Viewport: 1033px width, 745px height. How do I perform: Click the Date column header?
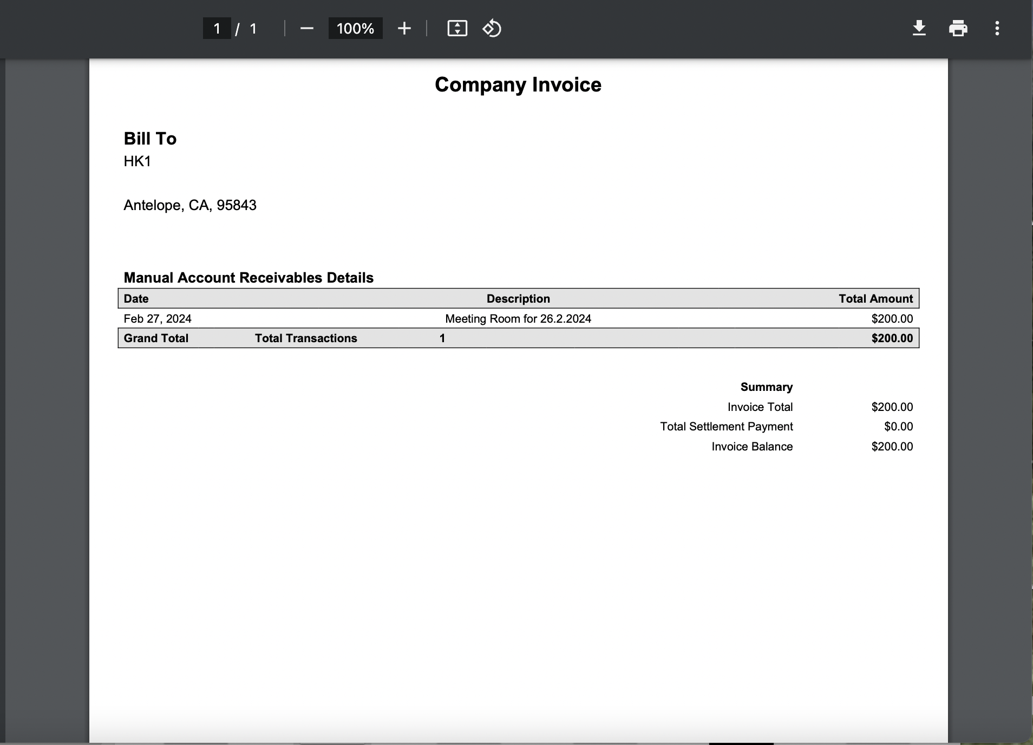click(136, 299)
